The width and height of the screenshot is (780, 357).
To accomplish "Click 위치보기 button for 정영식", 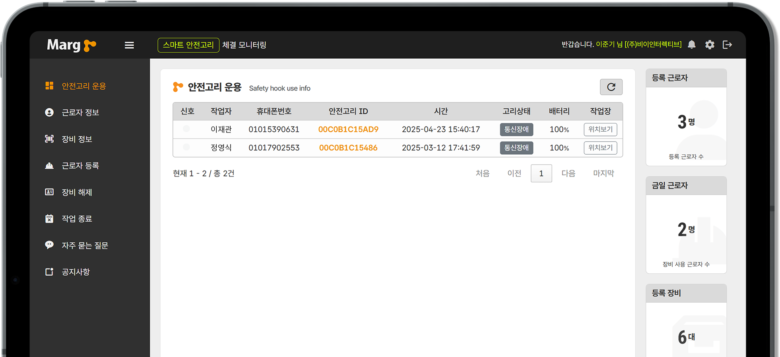I will tap(600, 148).
